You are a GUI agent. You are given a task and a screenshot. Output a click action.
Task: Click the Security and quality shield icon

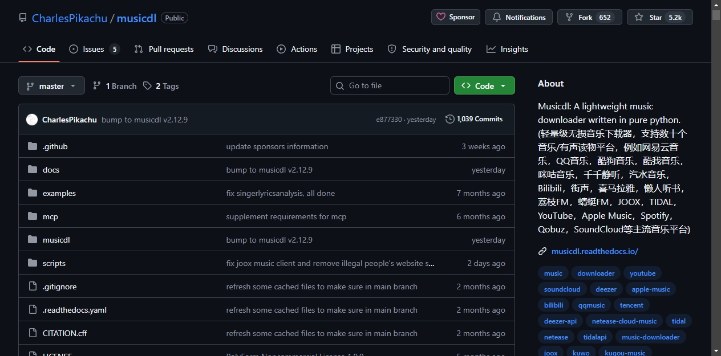coord(392,49)
